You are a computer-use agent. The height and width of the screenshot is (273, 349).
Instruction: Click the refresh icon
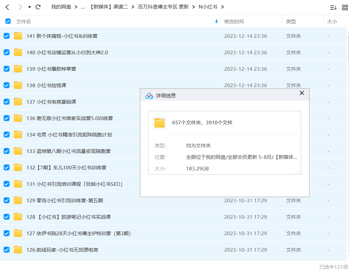tap(38, 7)
